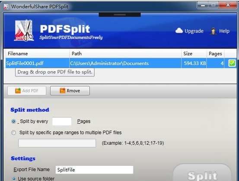
Task: Close the WonderfulShare PDFSplit window
Action: pos(228,5)
